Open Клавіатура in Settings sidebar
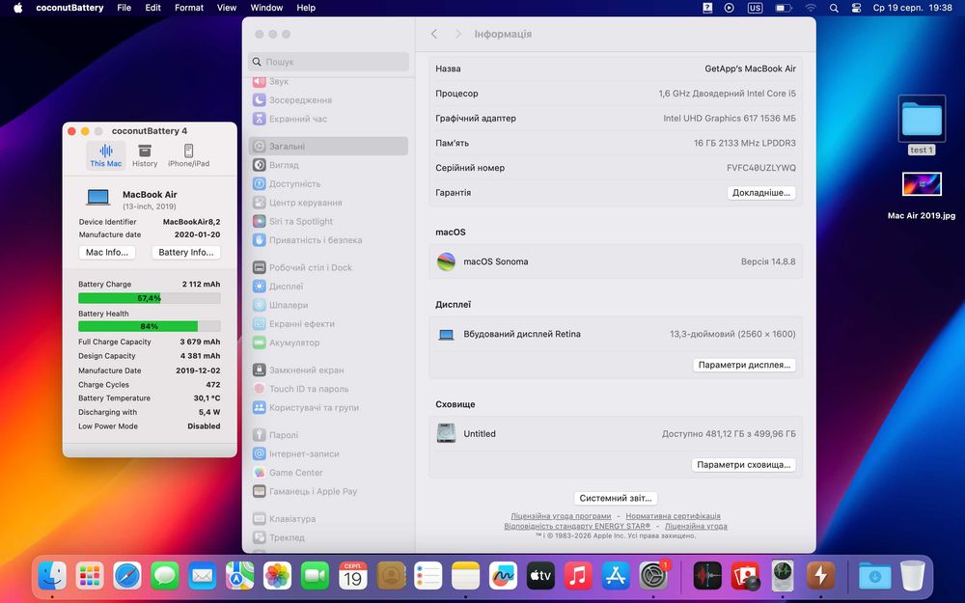Image resolution: width=965 pixels, height=603 pixels. (329, 519)
